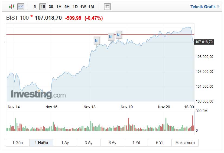The width and height of the screenshot is (224, 153).
Task: Click the BİST 100 index name
Action: 17,18
